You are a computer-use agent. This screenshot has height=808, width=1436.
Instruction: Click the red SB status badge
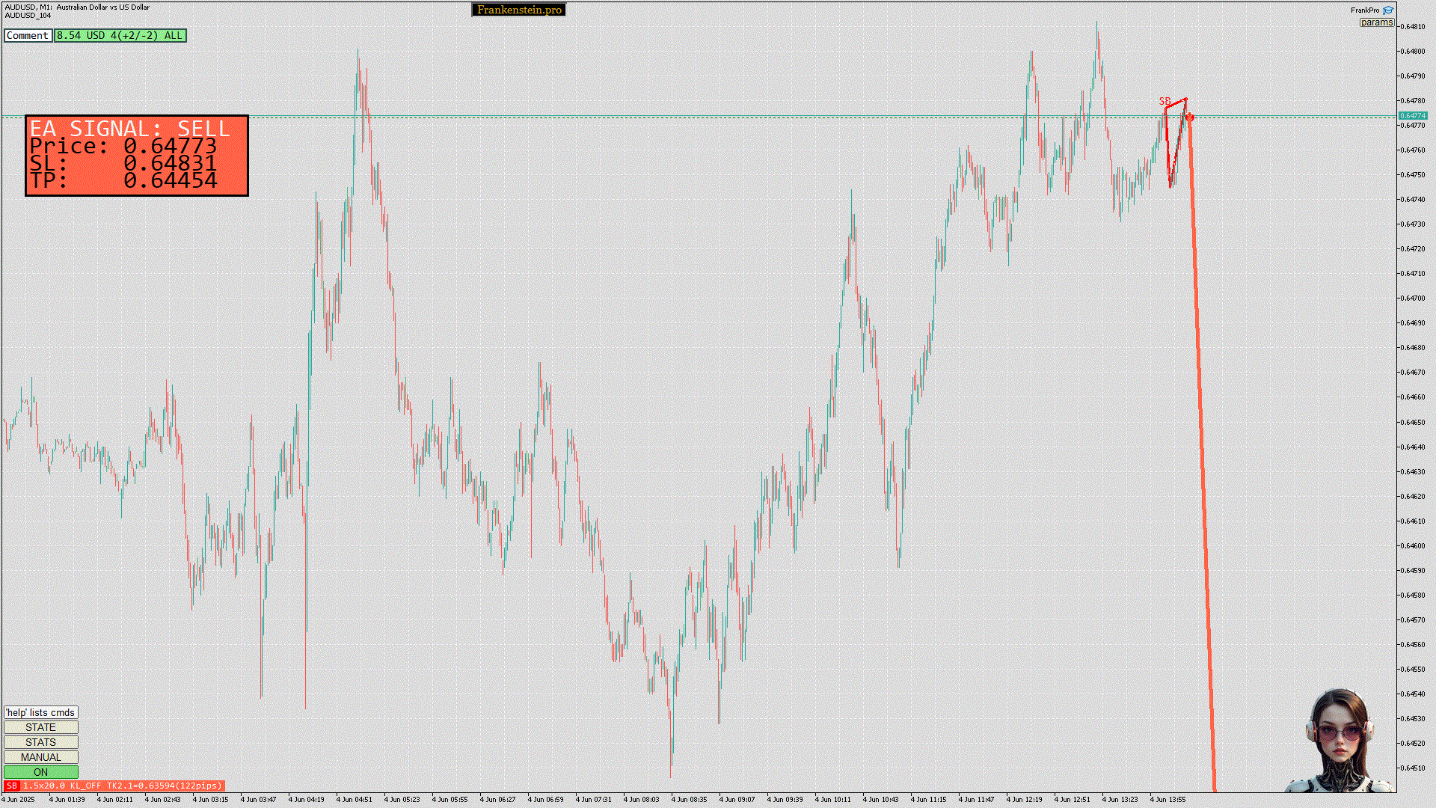[11, 786]
